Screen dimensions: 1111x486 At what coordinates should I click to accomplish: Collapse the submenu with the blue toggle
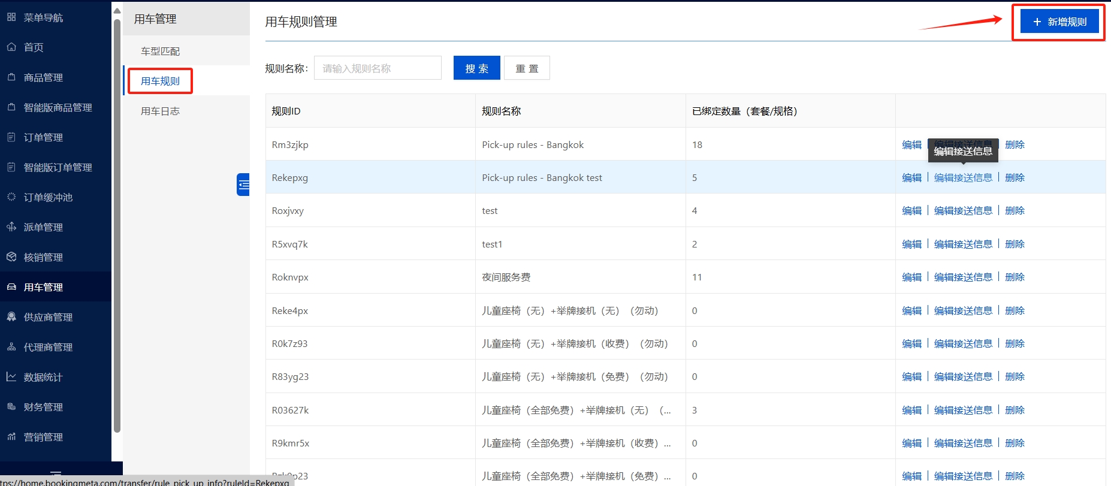pyautogui.click(x=243, y=185)
